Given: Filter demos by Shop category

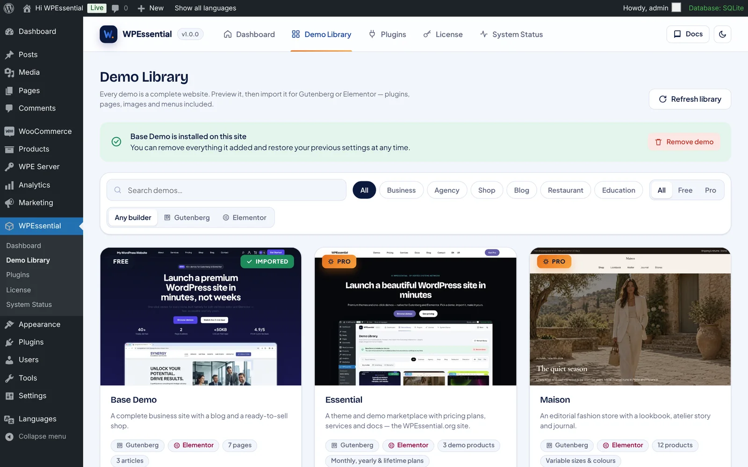Looking at the screenshot, I should [x=486, y=190].
